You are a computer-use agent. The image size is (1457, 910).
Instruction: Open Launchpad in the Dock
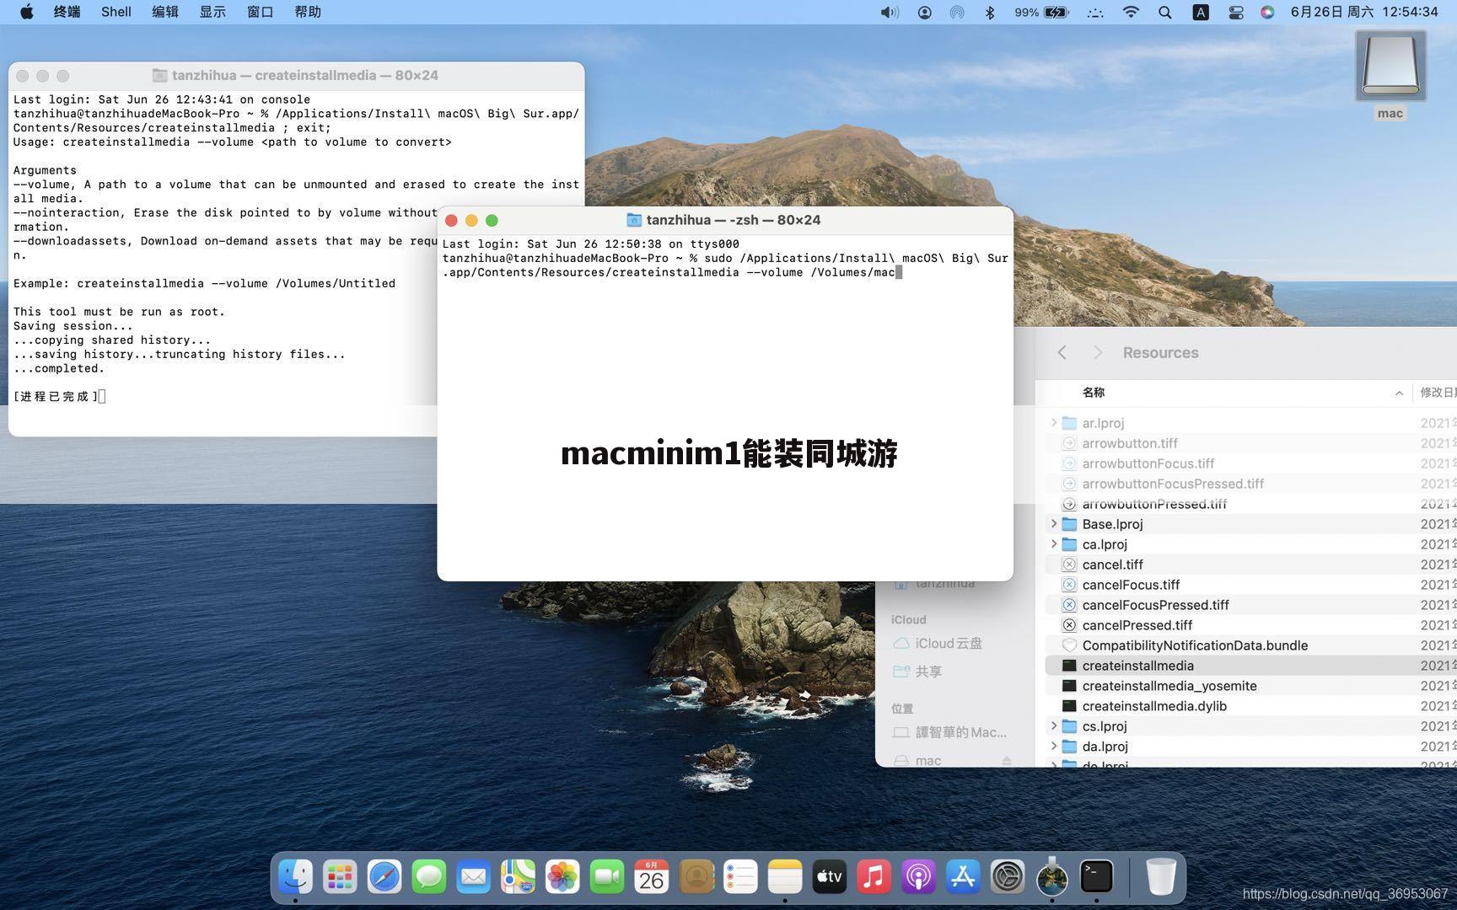pyautogui.click(x=340, y=877)
